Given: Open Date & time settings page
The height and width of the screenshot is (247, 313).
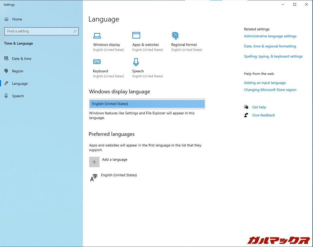Looking at the screenshot, I should point(21,59).
